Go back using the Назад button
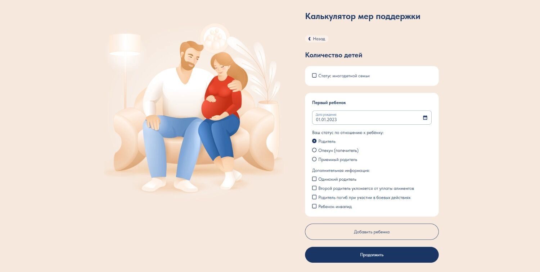The width and height of the screenshot is (540, 272). point(317,39)
